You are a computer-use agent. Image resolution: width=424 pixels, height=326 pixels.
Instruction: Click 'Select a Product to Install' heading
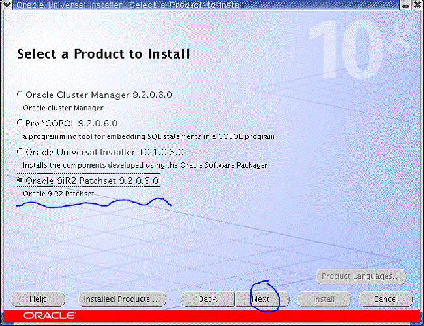point(103,54)
